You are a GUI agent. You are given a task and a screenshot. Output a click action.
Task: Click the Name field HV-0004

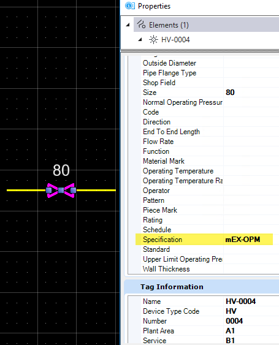[251, 301]
